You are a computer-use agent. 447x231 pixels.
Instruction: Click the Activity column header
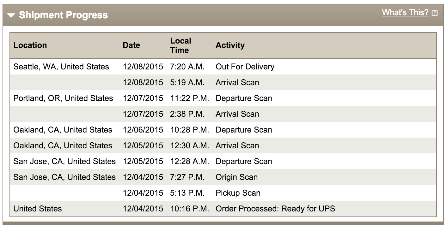(230, 45)
